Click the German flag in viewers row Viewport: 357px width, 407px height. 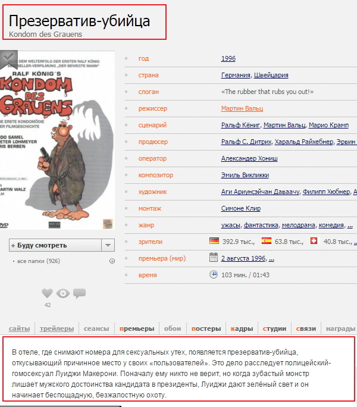pyautogui.click(x=214, y=242)
